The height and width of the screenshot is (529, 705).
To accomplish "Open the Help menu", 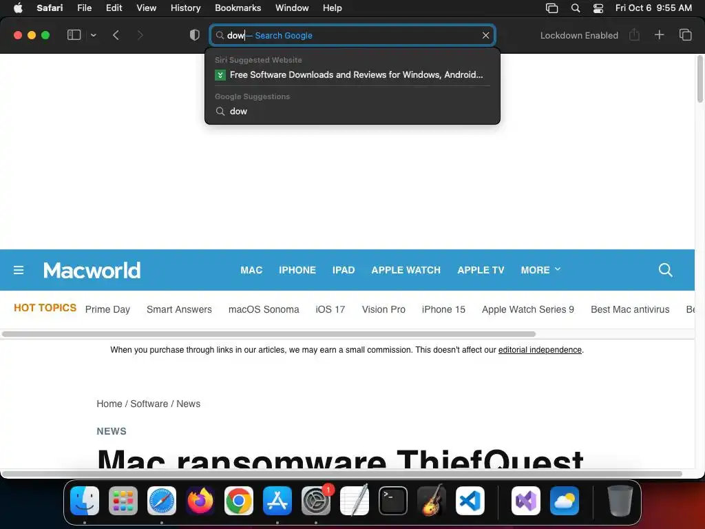I will 333,8.
